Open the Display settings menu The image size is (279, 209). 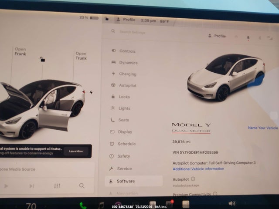(x=121, y=132)
